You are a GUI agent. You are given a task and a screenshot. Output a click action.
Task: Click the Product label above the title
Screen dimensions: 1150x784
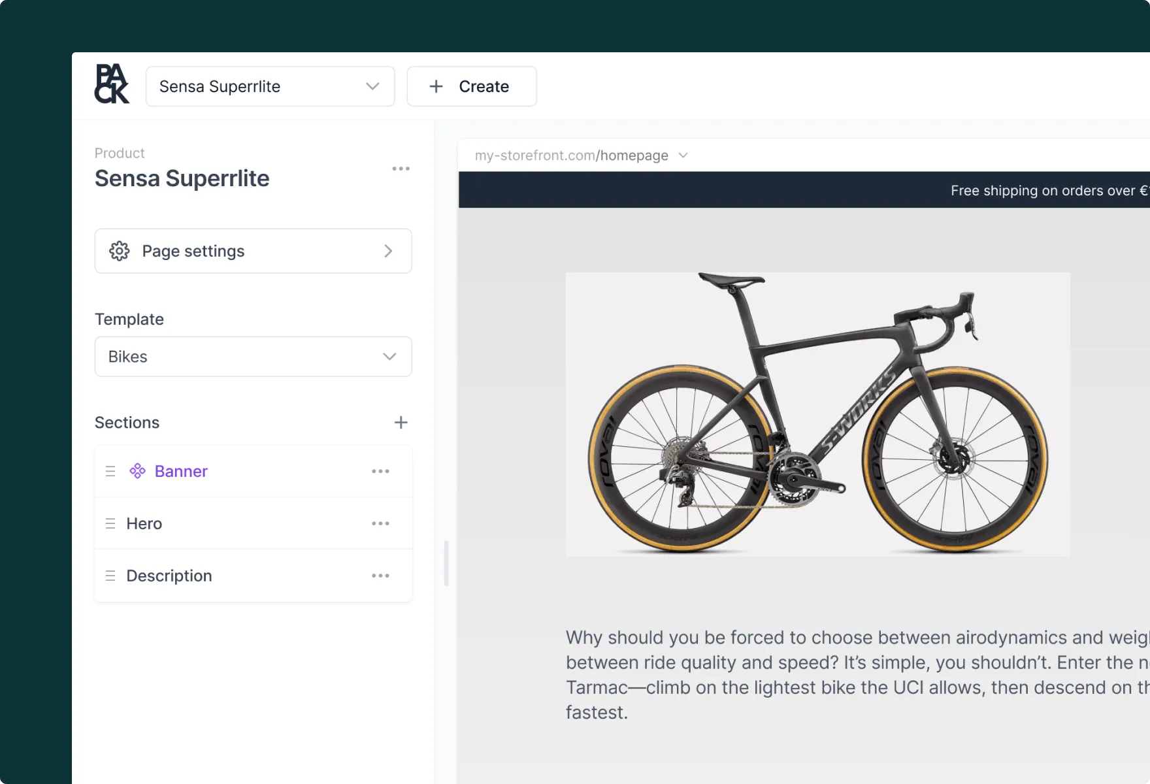click(x=120, y=153)
